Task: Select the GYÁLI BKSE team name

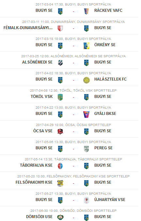Action: coord(105,114)
